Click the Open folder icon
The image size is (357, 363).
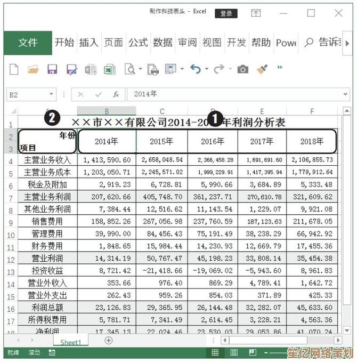pos(33,69)
